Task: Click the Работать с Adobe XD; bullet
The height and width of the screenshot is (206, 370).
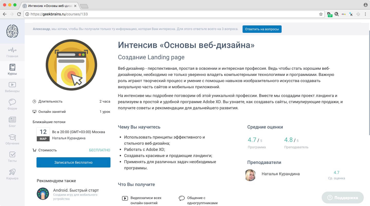Action: point(145,149)
